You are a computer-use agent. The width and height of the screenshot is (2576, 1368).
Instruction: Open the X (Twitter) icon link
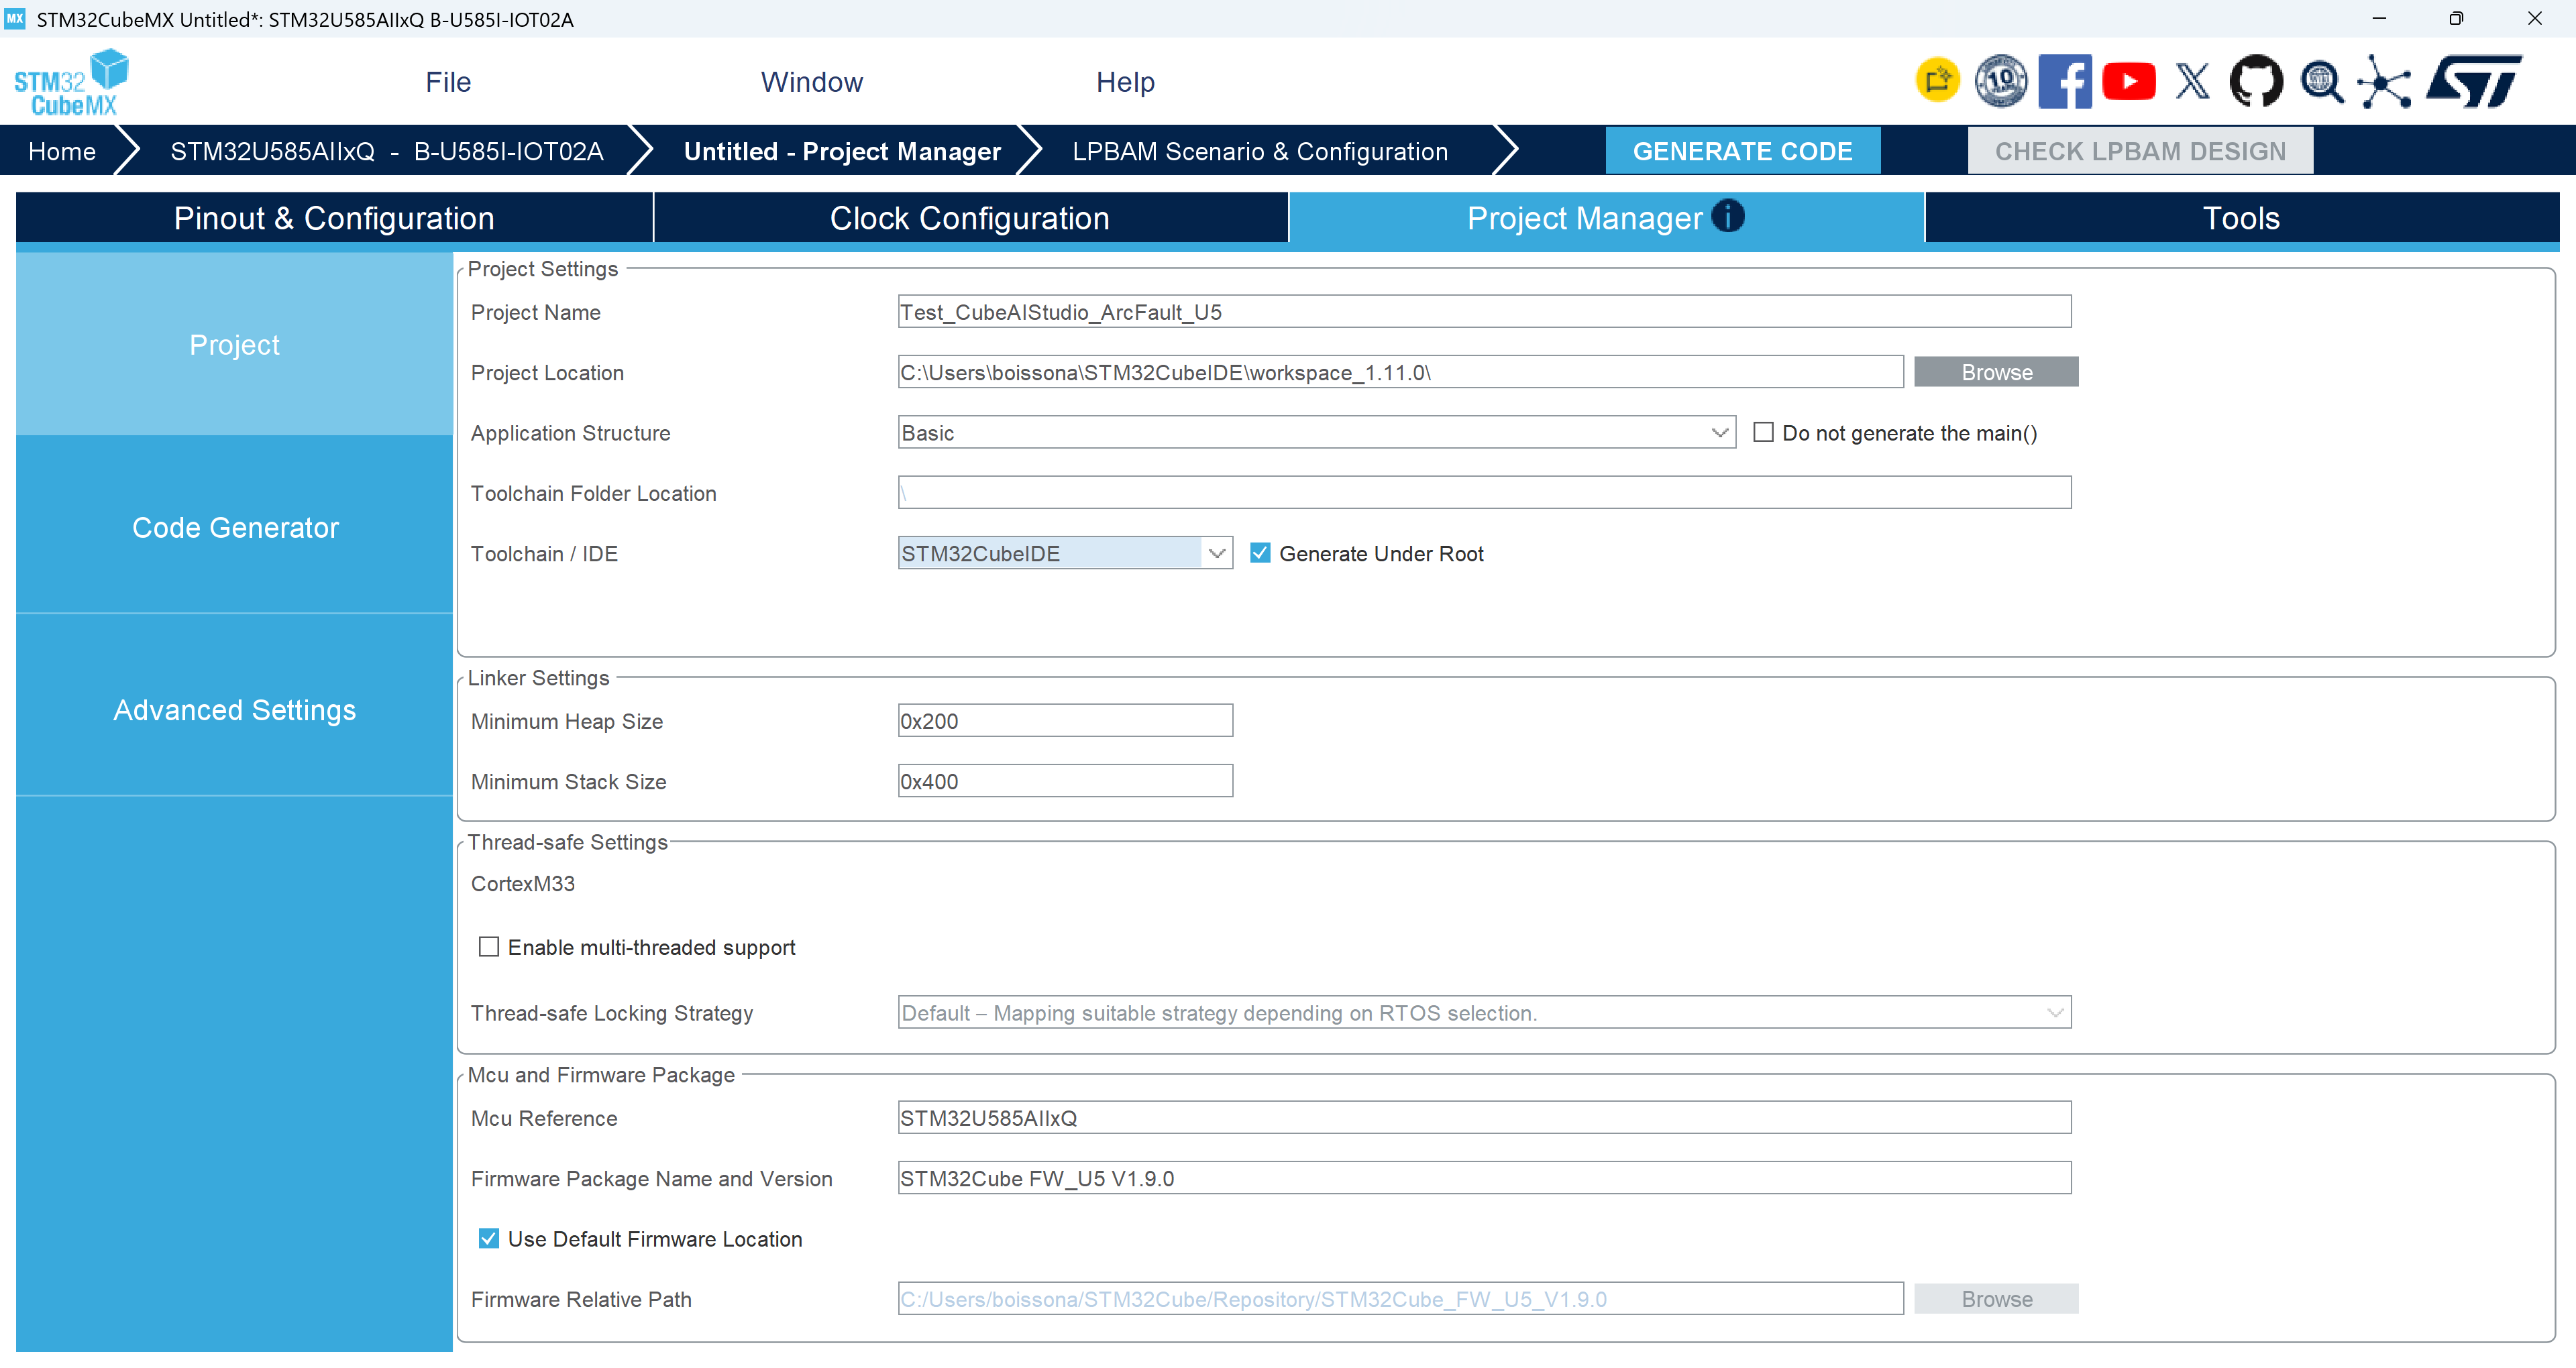(2192, 81)
